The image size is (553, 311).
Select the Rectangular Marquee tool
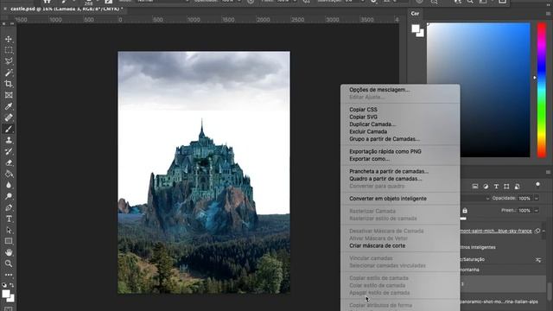(9, 50)
